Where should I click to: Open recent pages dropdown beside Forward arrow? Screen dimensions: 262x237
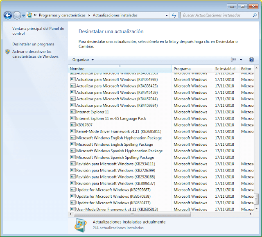click(23, 16)
